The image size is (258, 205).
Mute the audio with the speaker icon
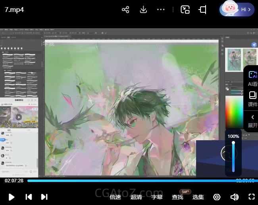coord(234,197)
